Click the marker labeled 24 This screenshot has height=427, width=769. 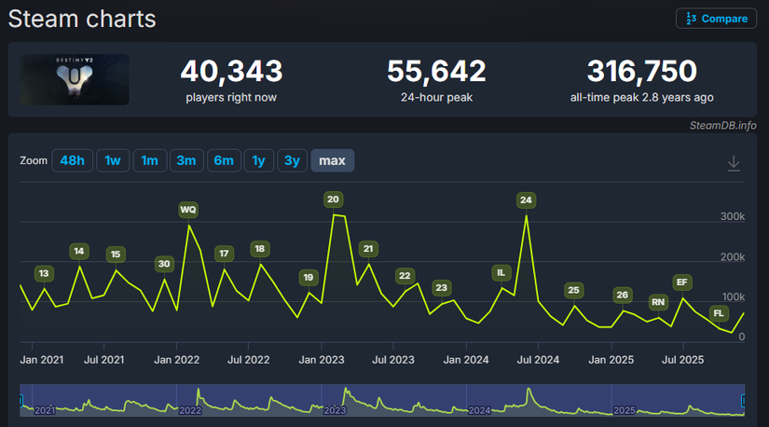point(526,200)
